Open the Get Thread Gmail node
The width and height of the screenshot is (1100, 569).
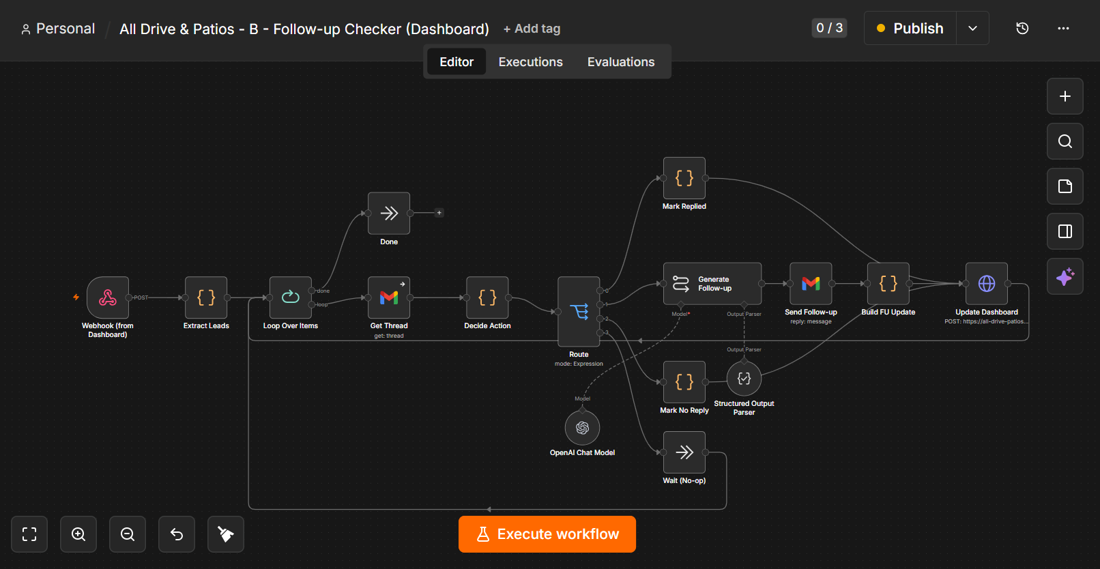pos(389,297)
